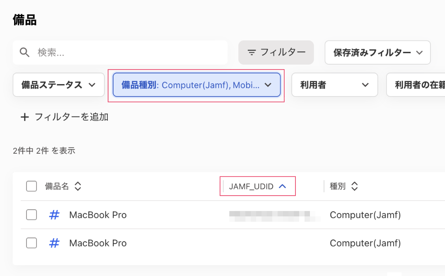Toggle the select-all checkbox in the table header
This screenshot has width=445, height=276.
point(31,186)
